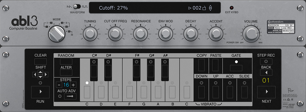Shift pattern left with left arrow
306x112 pixels.
coord(35,74)
